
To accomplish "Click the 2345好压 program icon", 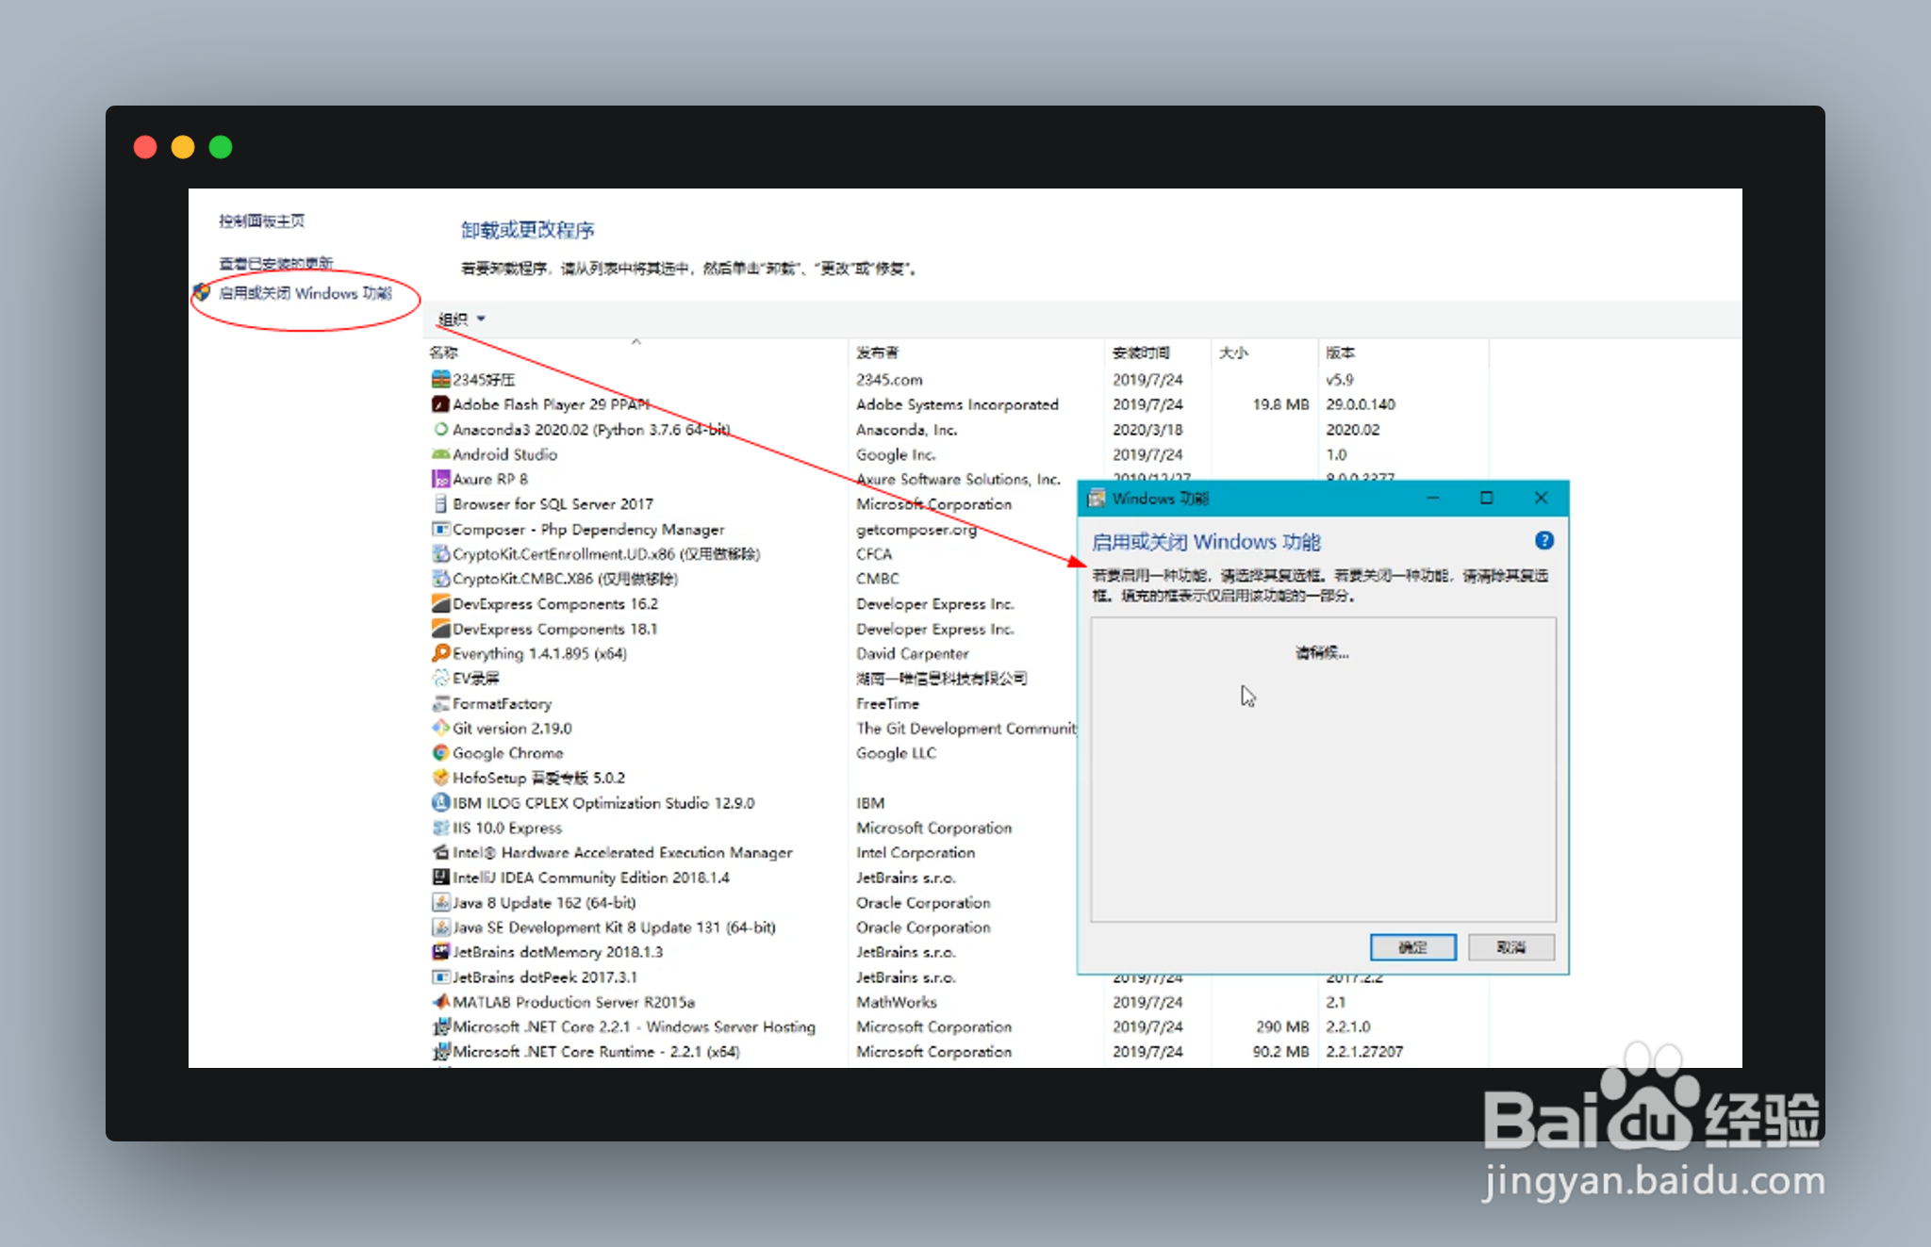I will click(x=440, y=379).
